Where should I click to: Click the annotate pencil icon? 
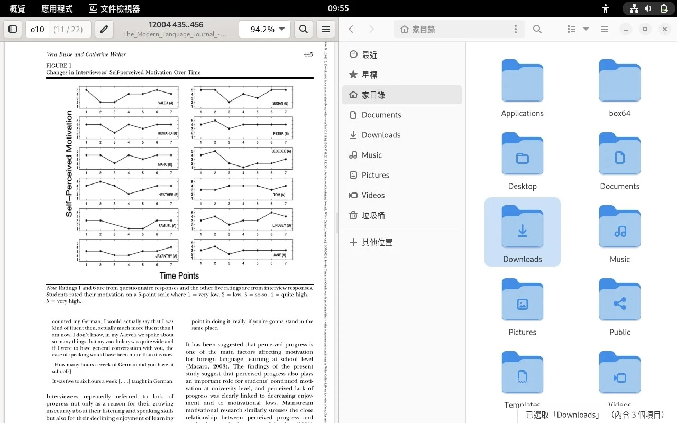(x=104, y=30)
